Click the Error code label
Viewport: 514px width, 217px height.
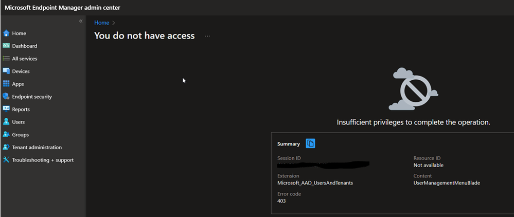[289, 194]
